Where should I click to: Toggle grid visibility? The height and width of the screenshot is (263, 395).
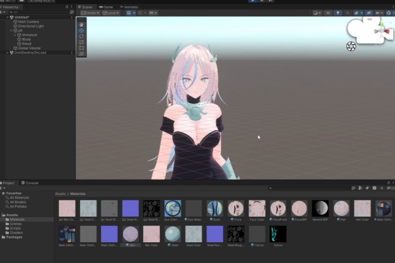129,13
